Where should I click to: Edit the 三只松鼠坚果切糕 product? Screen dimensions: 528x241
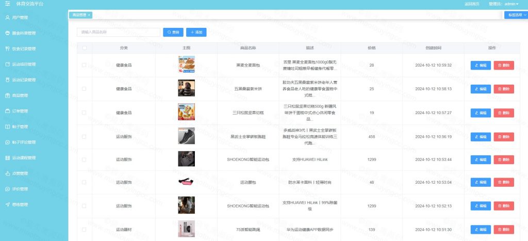tap(481, 113)
